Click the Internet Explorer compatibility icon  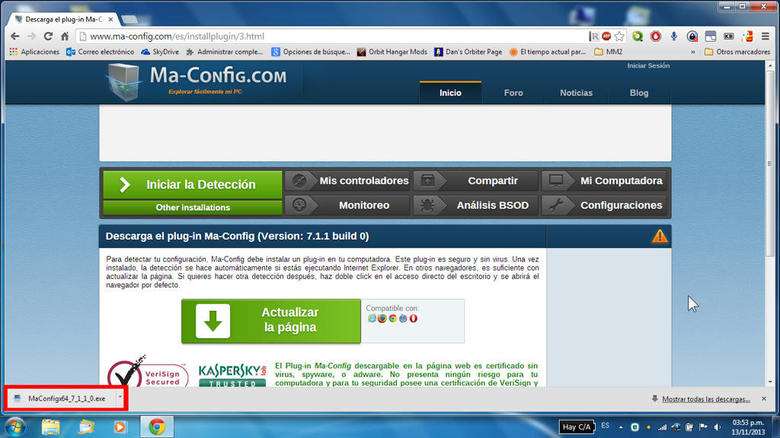pos(372,319)
